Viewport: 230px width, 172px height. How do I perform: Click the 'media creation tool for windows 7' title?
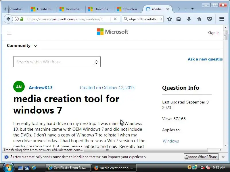point(66,104)
